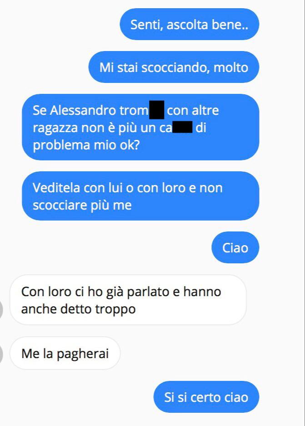Click the vertical scrollbar strip on right edge
Screen dimensions: 305x426
pos(304,213)
